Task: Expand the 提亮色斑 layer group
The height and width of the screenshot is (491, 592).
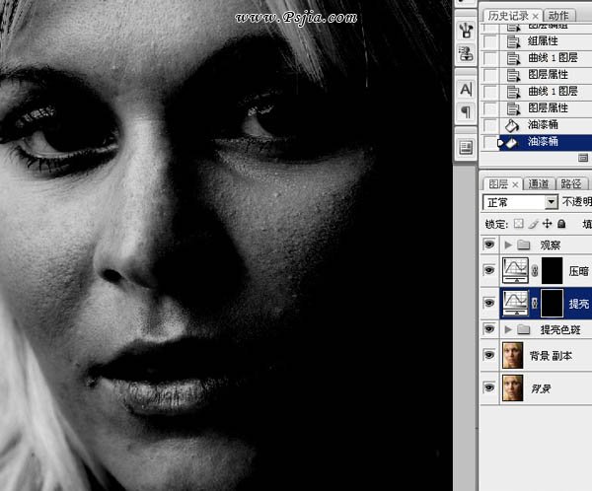Action: [x=508, y=329]
